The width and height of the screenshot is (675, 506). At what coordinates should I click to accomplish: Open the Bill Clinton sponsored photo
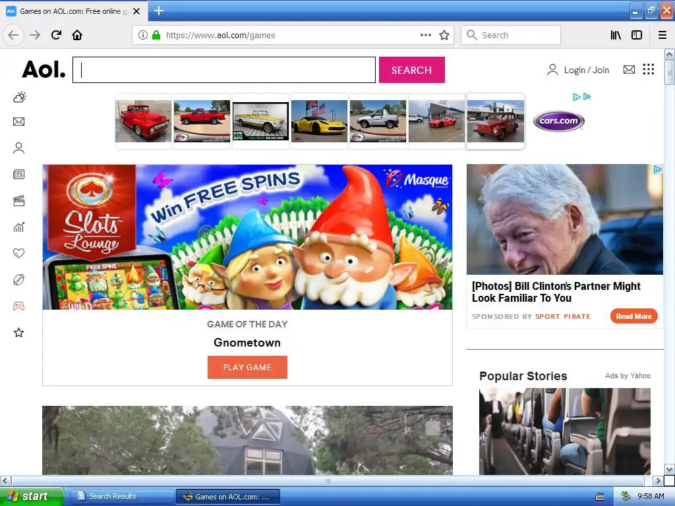[x=565, y=219]
